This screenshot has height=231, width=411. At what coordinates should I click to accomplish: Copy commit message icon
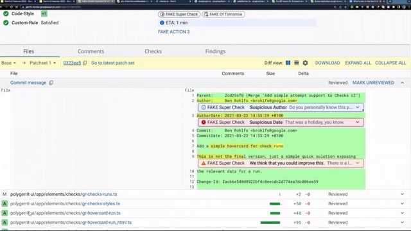tap(51, 83)
